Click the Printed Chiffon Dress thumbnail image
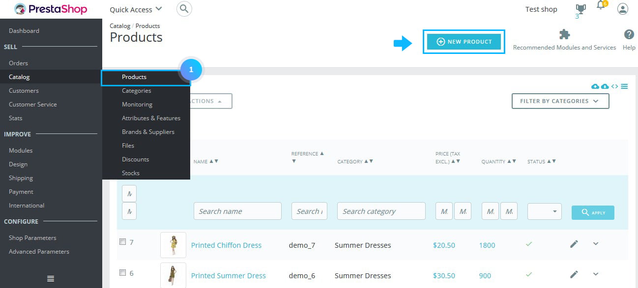 click(x=173, y=244)
